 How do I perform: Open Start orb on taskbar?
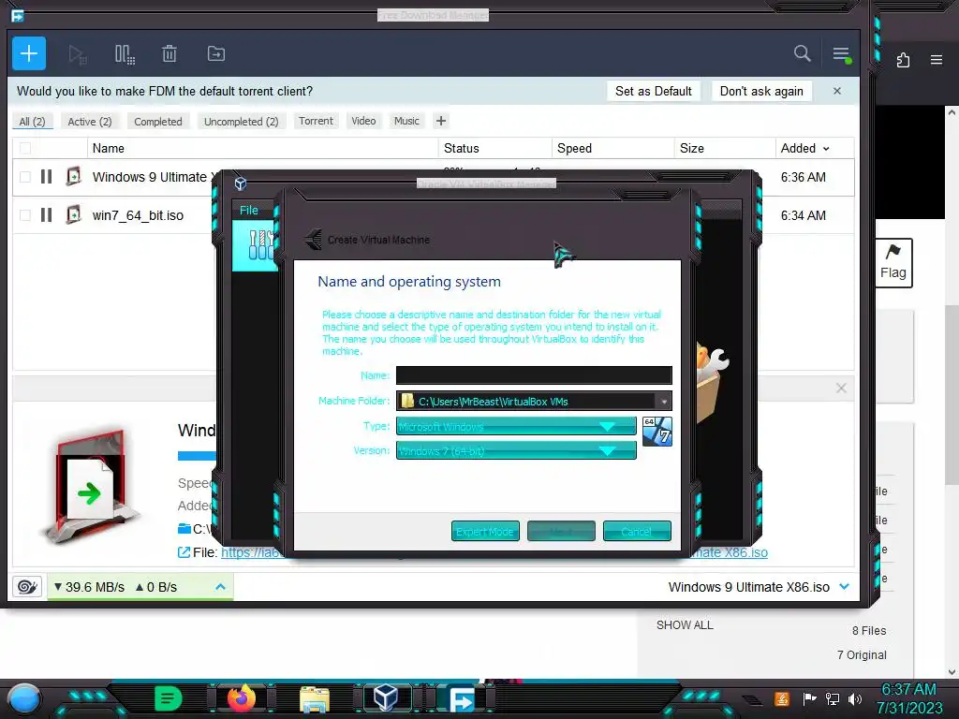(23, 698)
